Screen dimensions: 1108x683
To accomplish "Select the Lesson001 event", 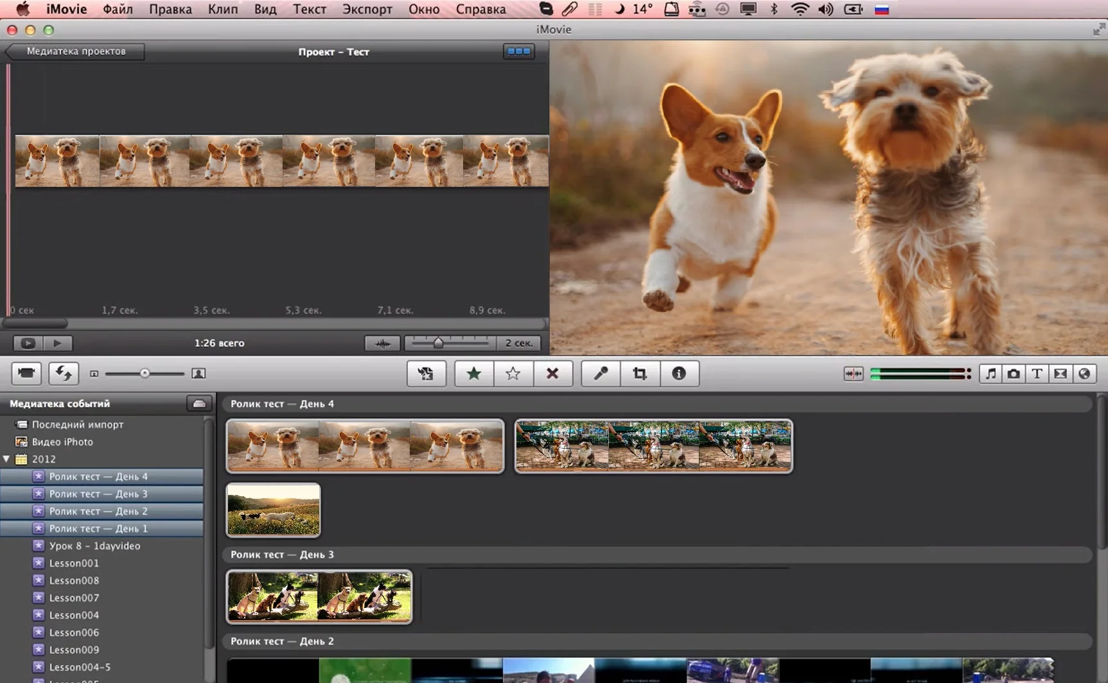I will point(74,563).
